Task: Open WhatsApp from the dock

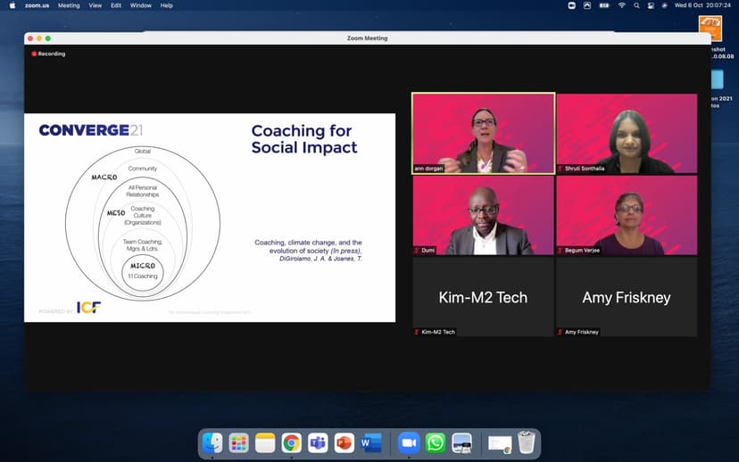Action: pyautogui.click(x=435, y=443)
